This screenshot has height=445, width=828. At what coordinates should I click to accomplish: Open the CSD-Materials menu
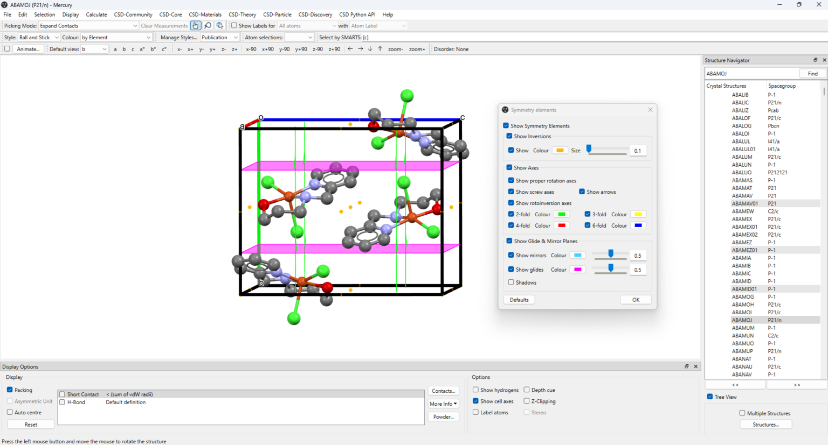pos(205,15)
